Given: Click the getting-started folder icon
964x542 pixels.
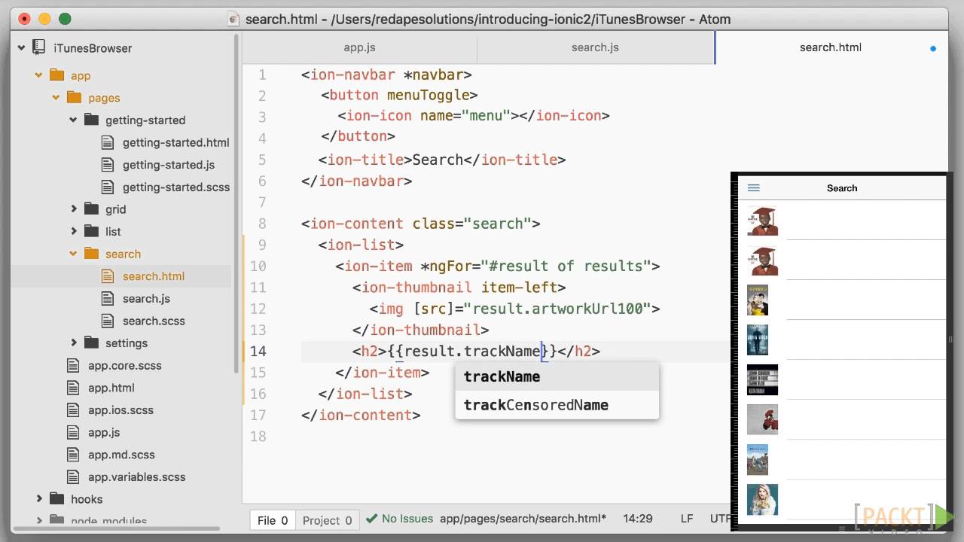Looking at the screenshot, I should pyautogui.click(x=92, y=120).
